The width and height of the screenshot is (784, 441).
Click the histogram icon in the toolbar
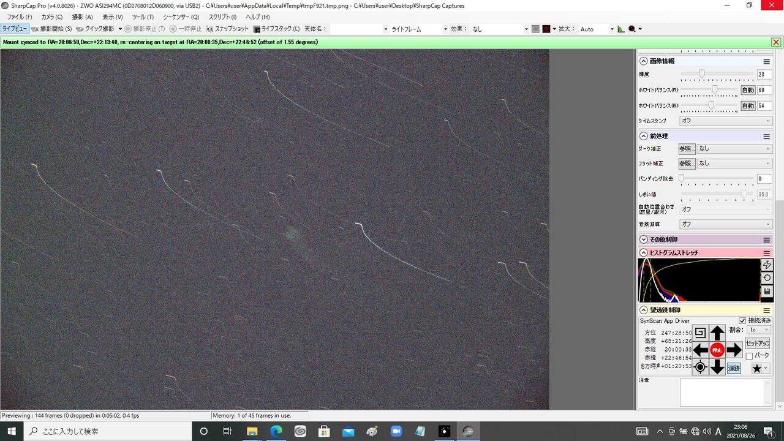(x=621, y=29)
